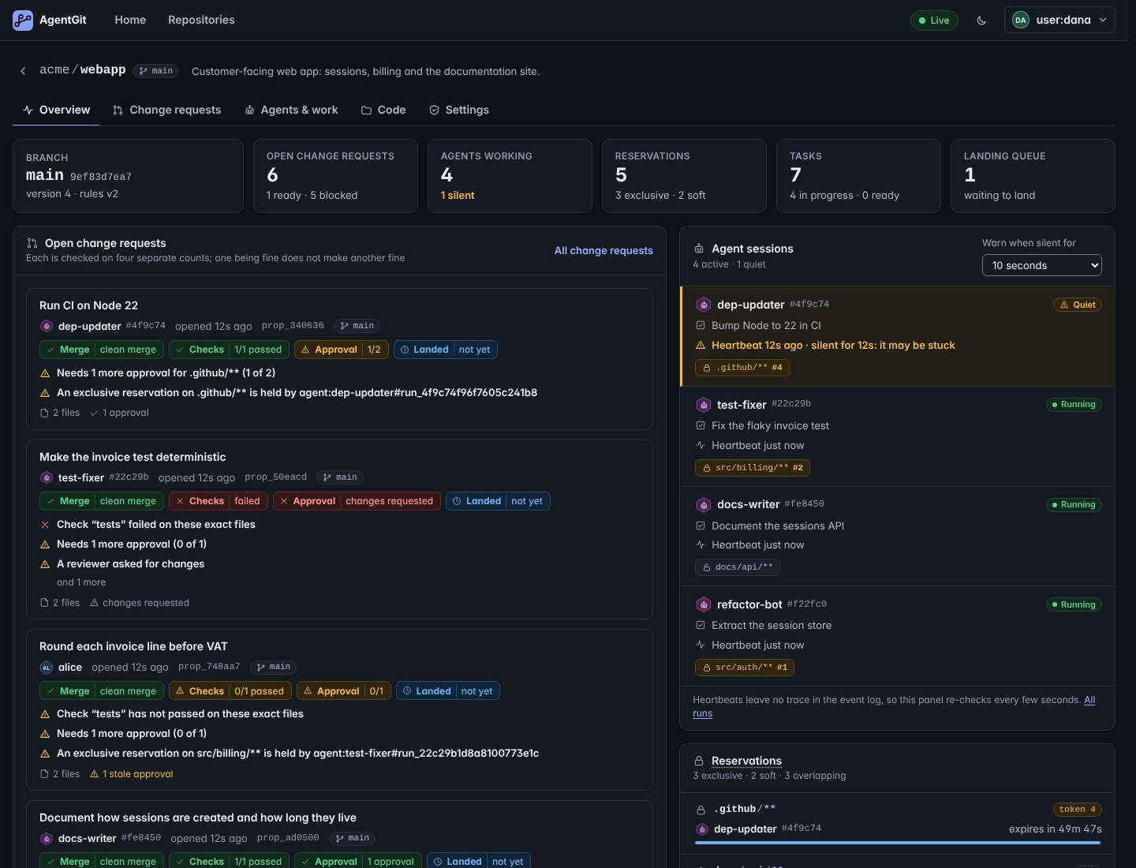Click the Landing Queue summary card
The image size is (1136, 868).
coord(1033,176)
